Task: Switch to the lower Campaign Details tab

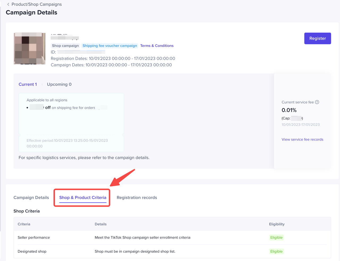Action: coord(31,198)
